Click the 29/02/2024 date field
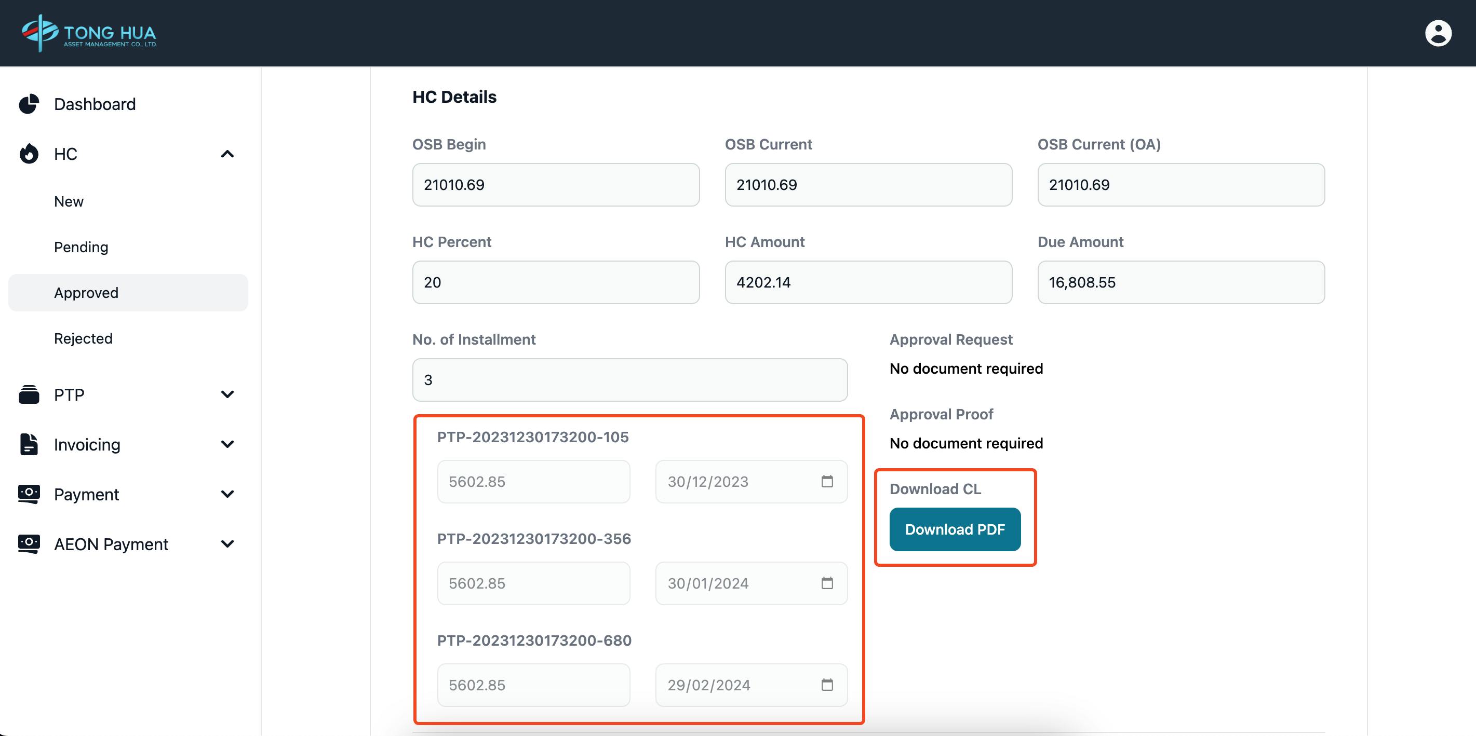 pyautogui.click(x=751, y=685)
